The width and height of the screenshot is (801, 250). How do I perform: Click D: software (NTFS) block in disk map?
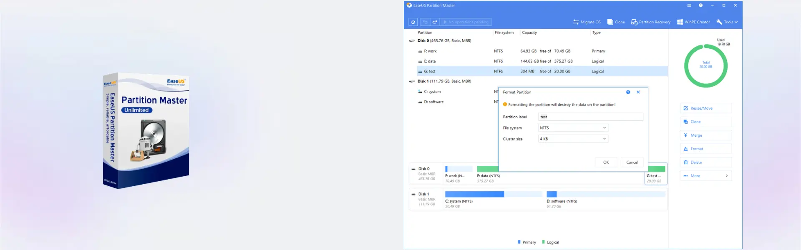[x=606, y=200]
